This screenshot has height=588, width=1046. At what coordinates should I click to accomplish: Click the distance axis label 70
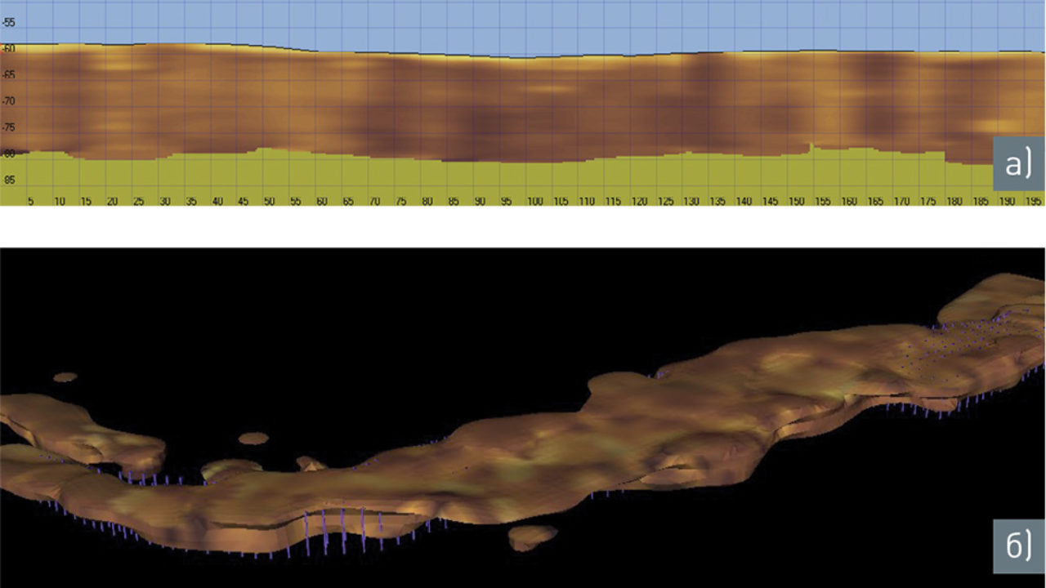(x=373, y=201)
